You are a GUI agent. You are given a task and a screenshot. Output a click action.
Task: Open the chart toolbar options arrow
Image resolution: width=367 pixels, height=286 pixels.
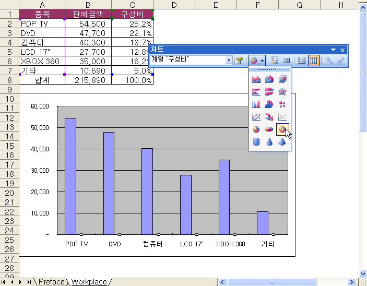333,50
